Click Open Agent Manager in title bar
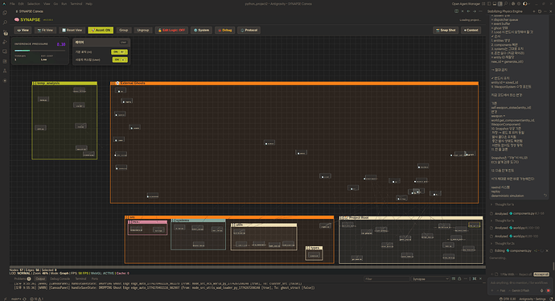This screenshot has height=301, width=555. pos(466,4)
